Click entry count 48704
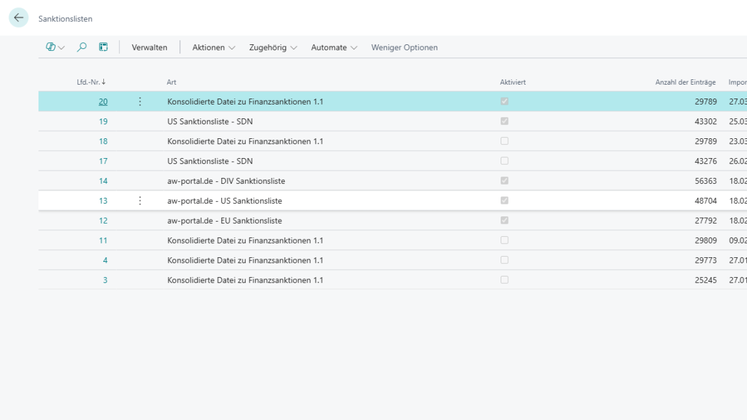The width and height of the screenshot is (747, 420). [705, 200]
